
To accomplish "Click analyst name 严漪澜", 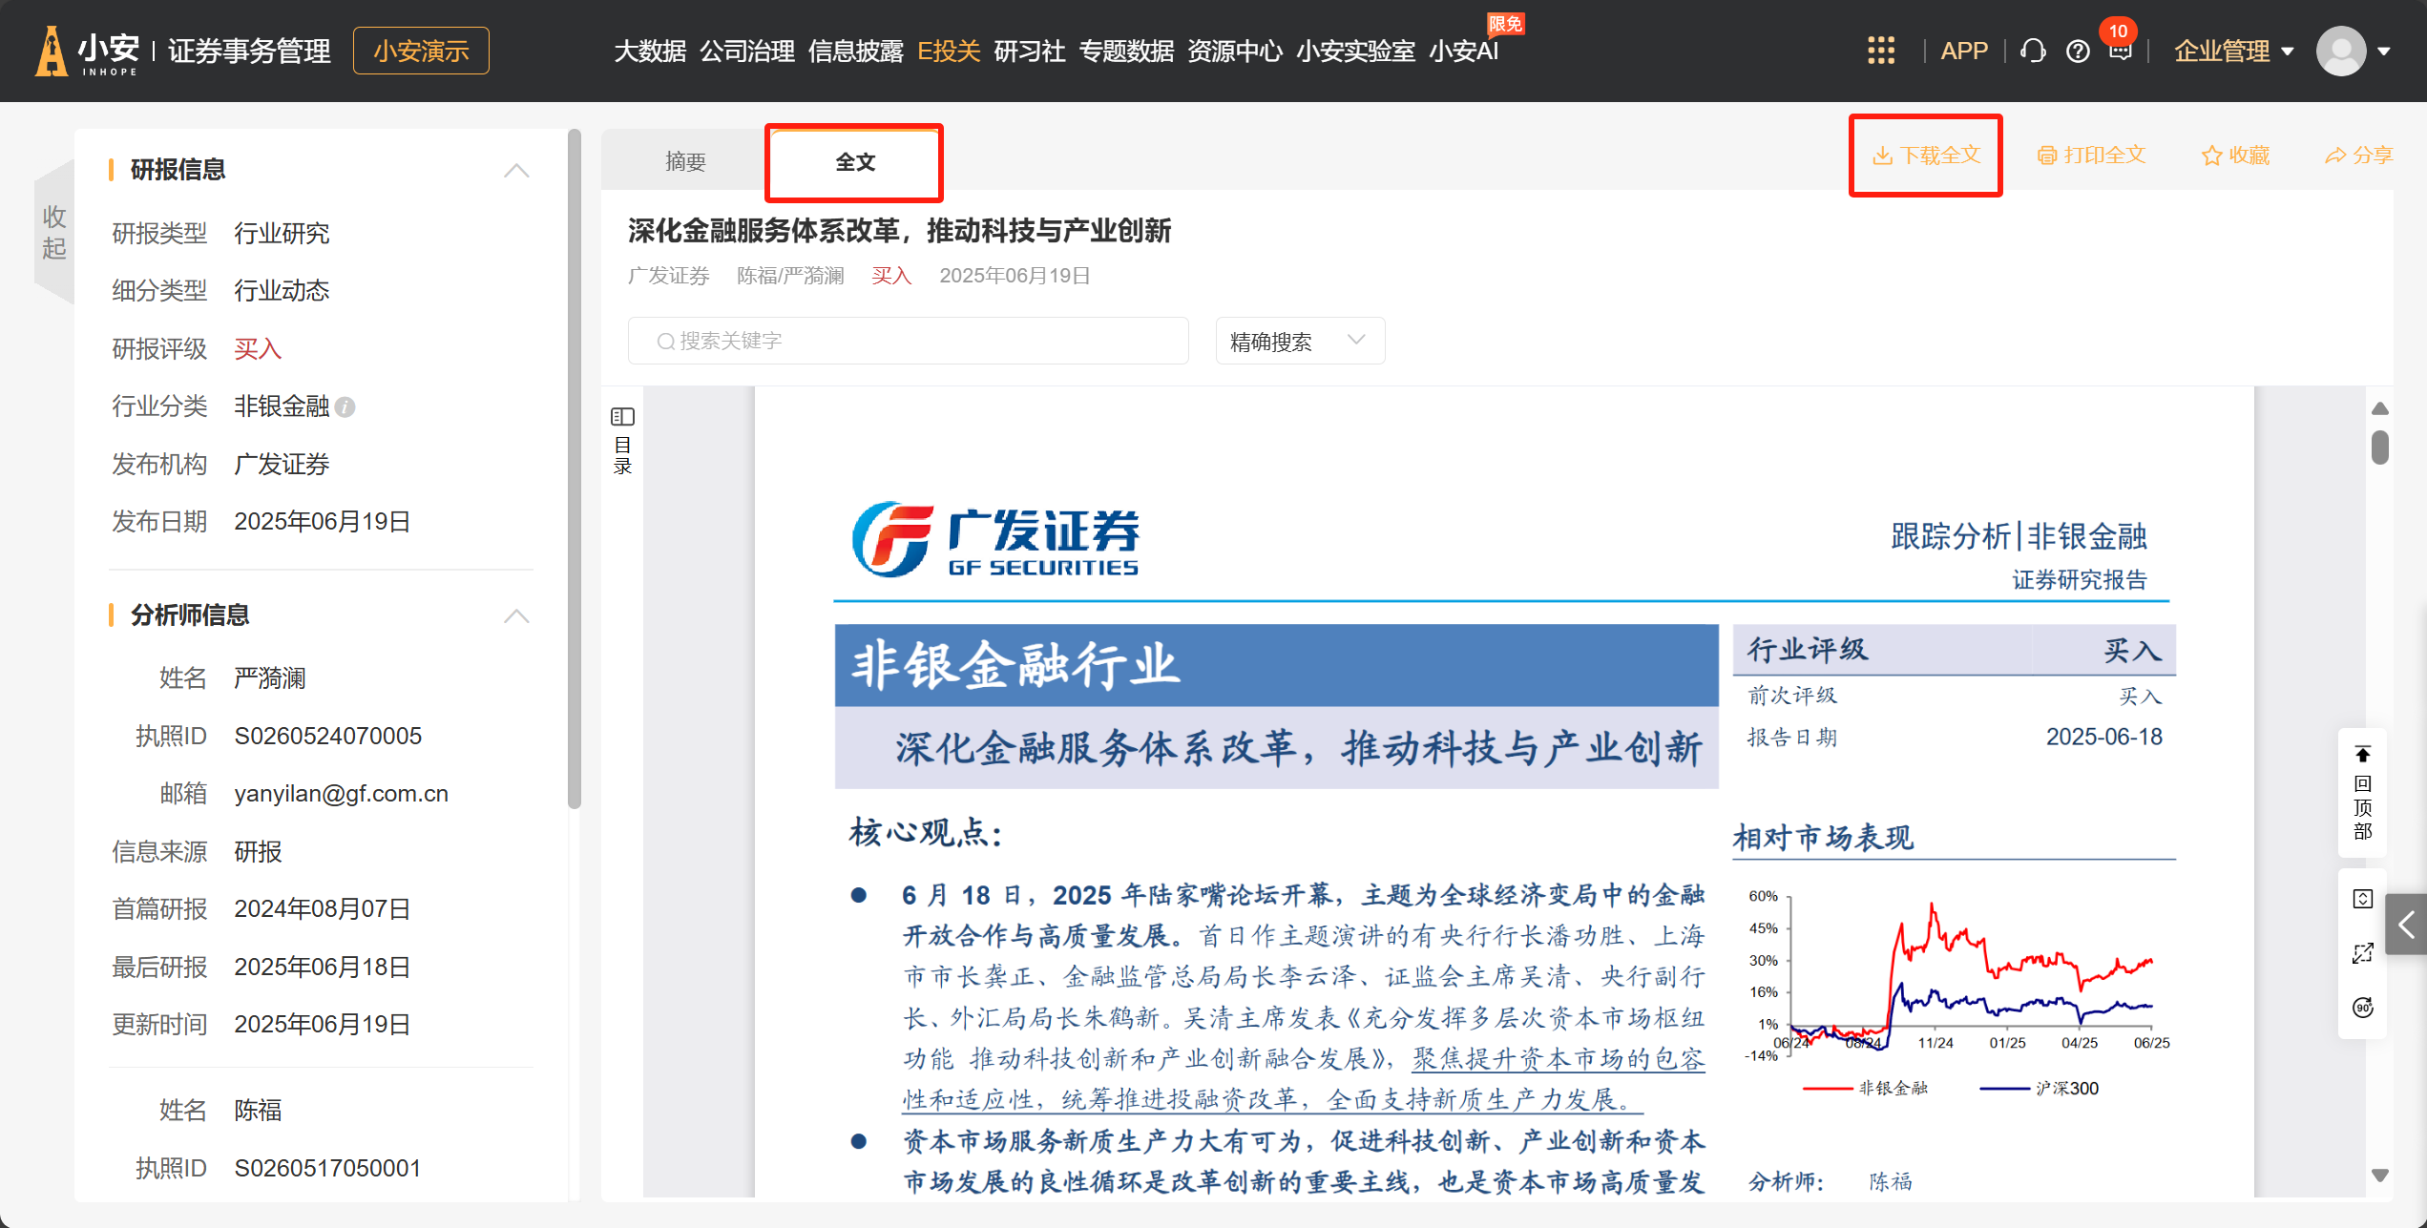I will (270, 678).
